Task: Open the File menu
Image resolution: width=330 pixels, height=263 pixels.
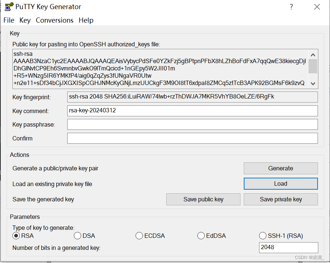Action: [x=9, y=20]
